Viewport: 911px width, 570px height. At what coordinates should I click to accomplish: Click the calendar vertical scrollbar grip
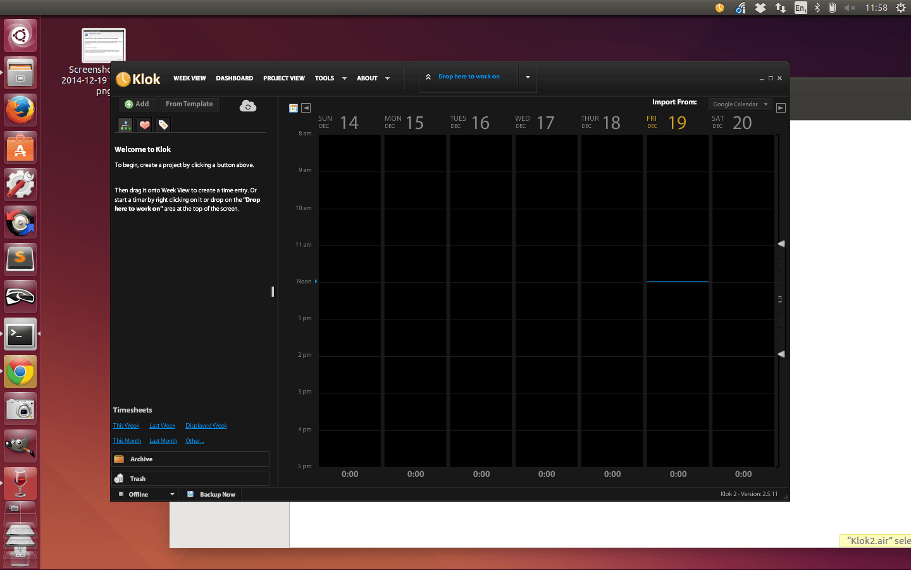pos(780,299)
